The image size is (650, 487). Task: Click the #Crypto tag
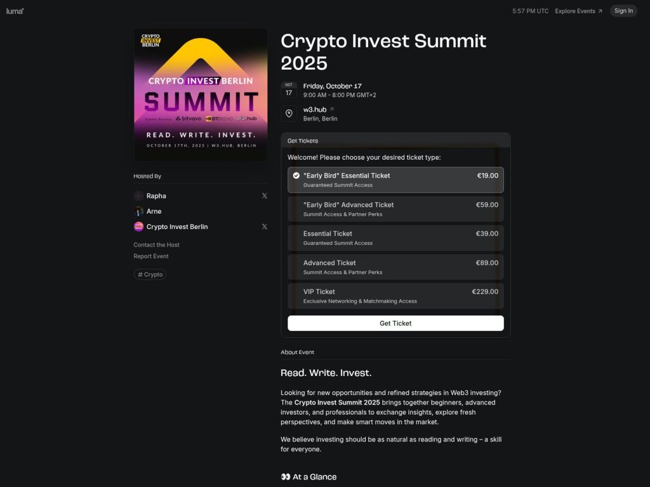tap(150, 274)
